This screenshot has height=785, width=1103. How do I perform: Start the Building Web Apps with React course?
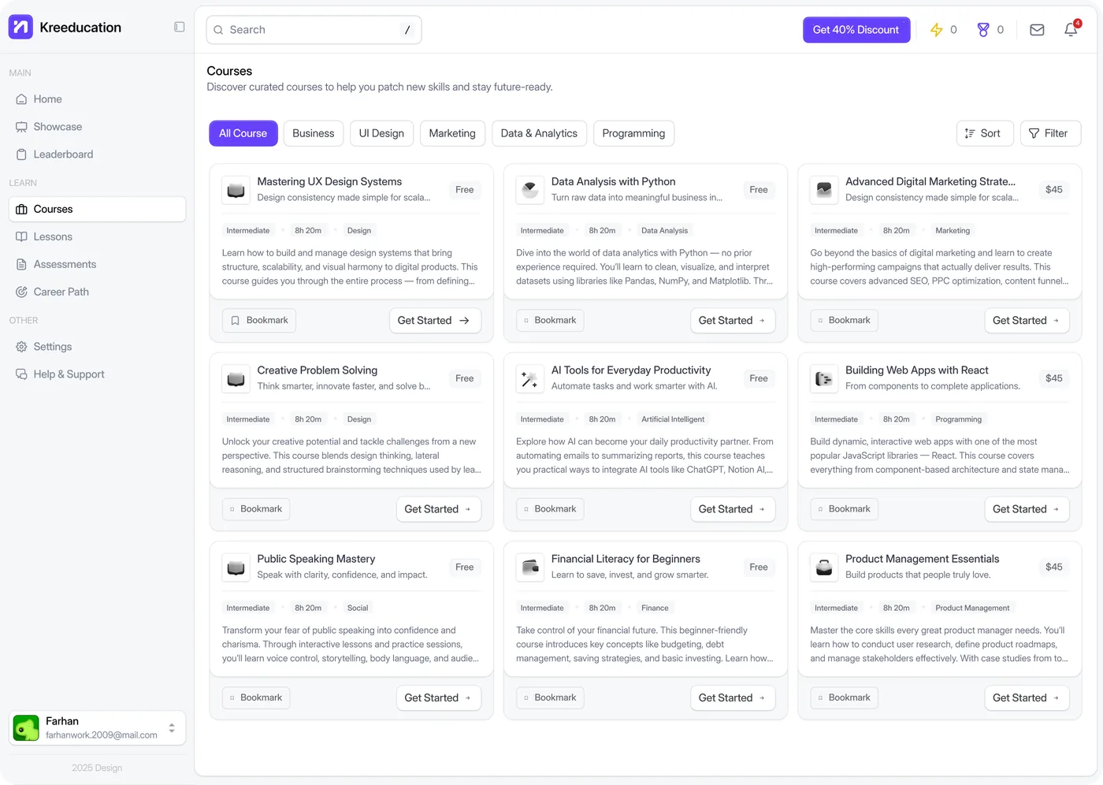click(1027, 509)
